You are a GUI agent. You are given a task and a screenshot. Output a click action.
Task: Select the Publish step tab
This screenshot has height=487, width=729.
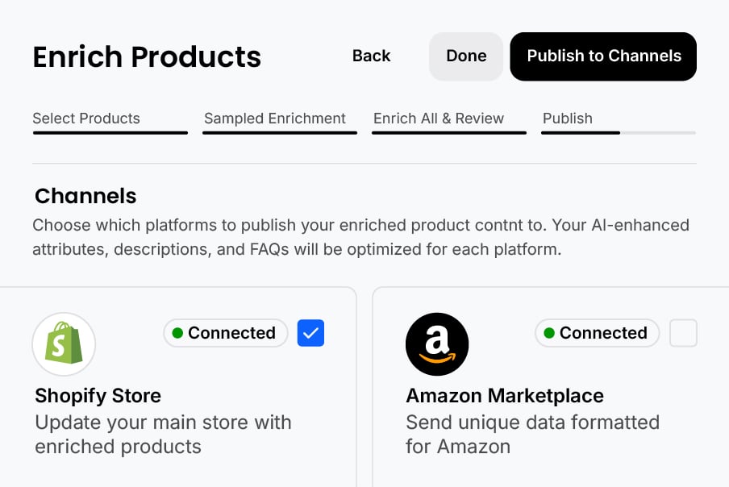568,119
